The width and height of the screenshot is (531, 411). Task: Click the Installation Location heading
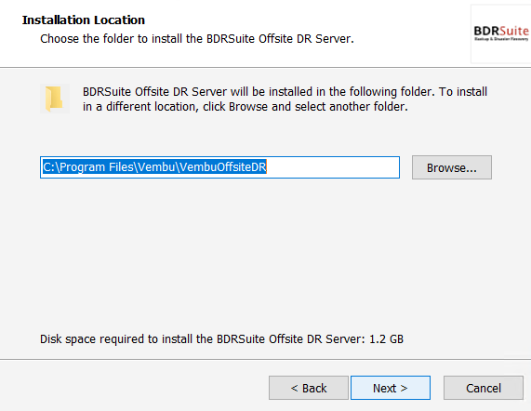click(x=84, y=20)
